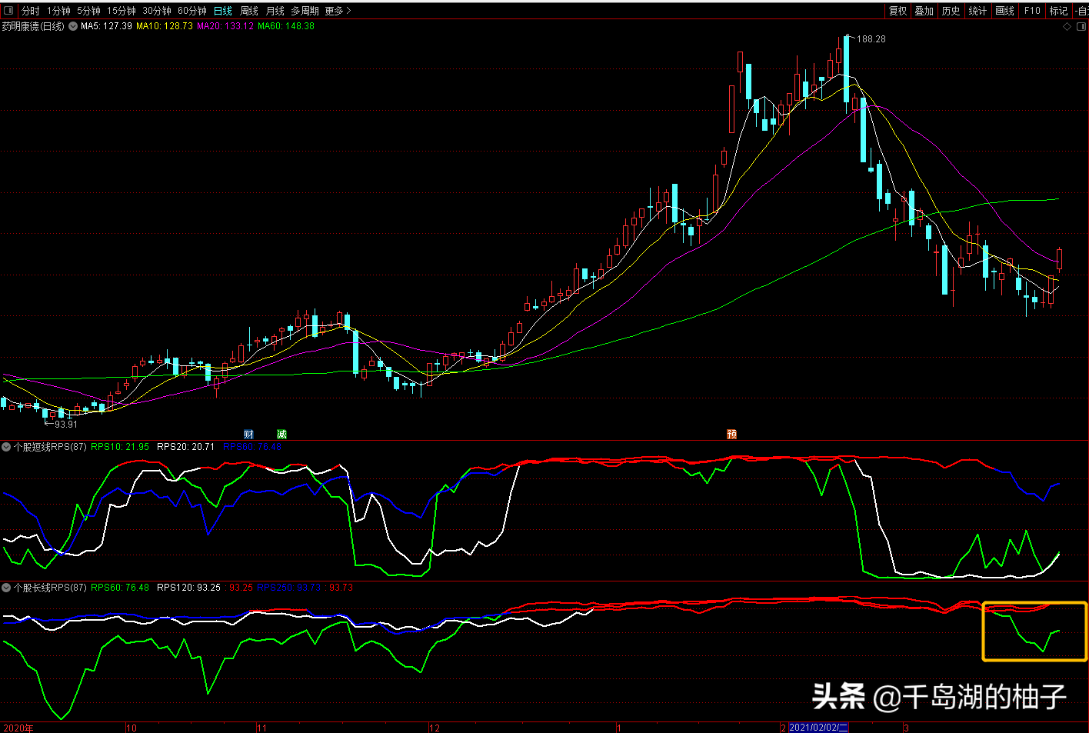Screen dimensions: 1089x733
Task: Open the 个股短线RPS(87) indicator dropdown
Action: coord(6,447)
